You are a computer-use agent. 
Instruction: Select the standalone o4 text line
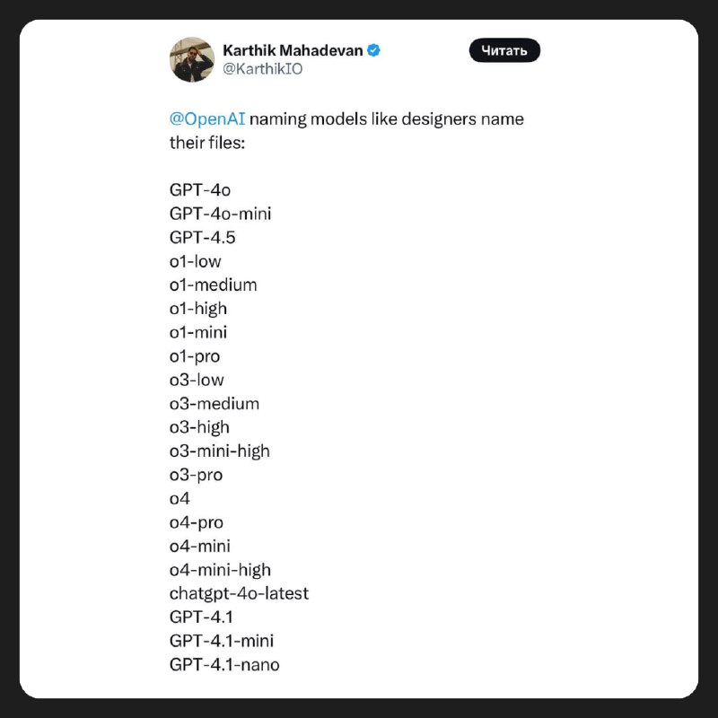[179, 499]
